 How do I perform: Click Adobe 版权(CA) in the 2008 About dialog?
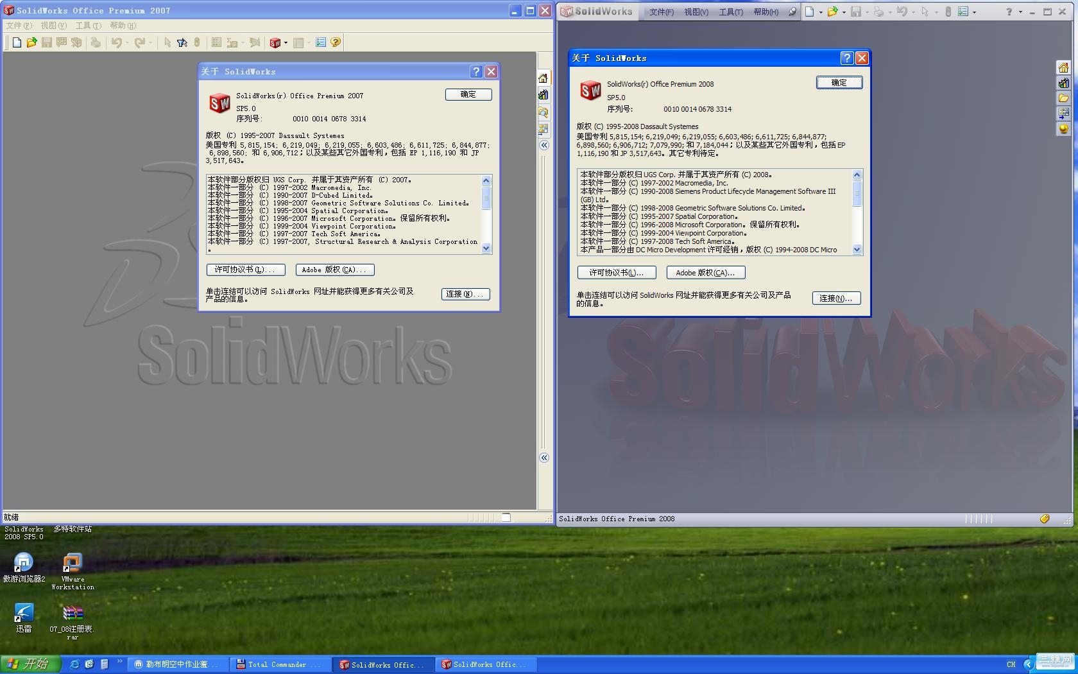click(706, 273)
